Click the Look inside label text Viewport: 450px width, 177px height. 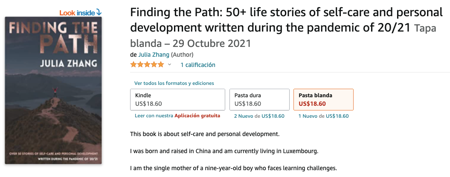(x=77, y=13)
